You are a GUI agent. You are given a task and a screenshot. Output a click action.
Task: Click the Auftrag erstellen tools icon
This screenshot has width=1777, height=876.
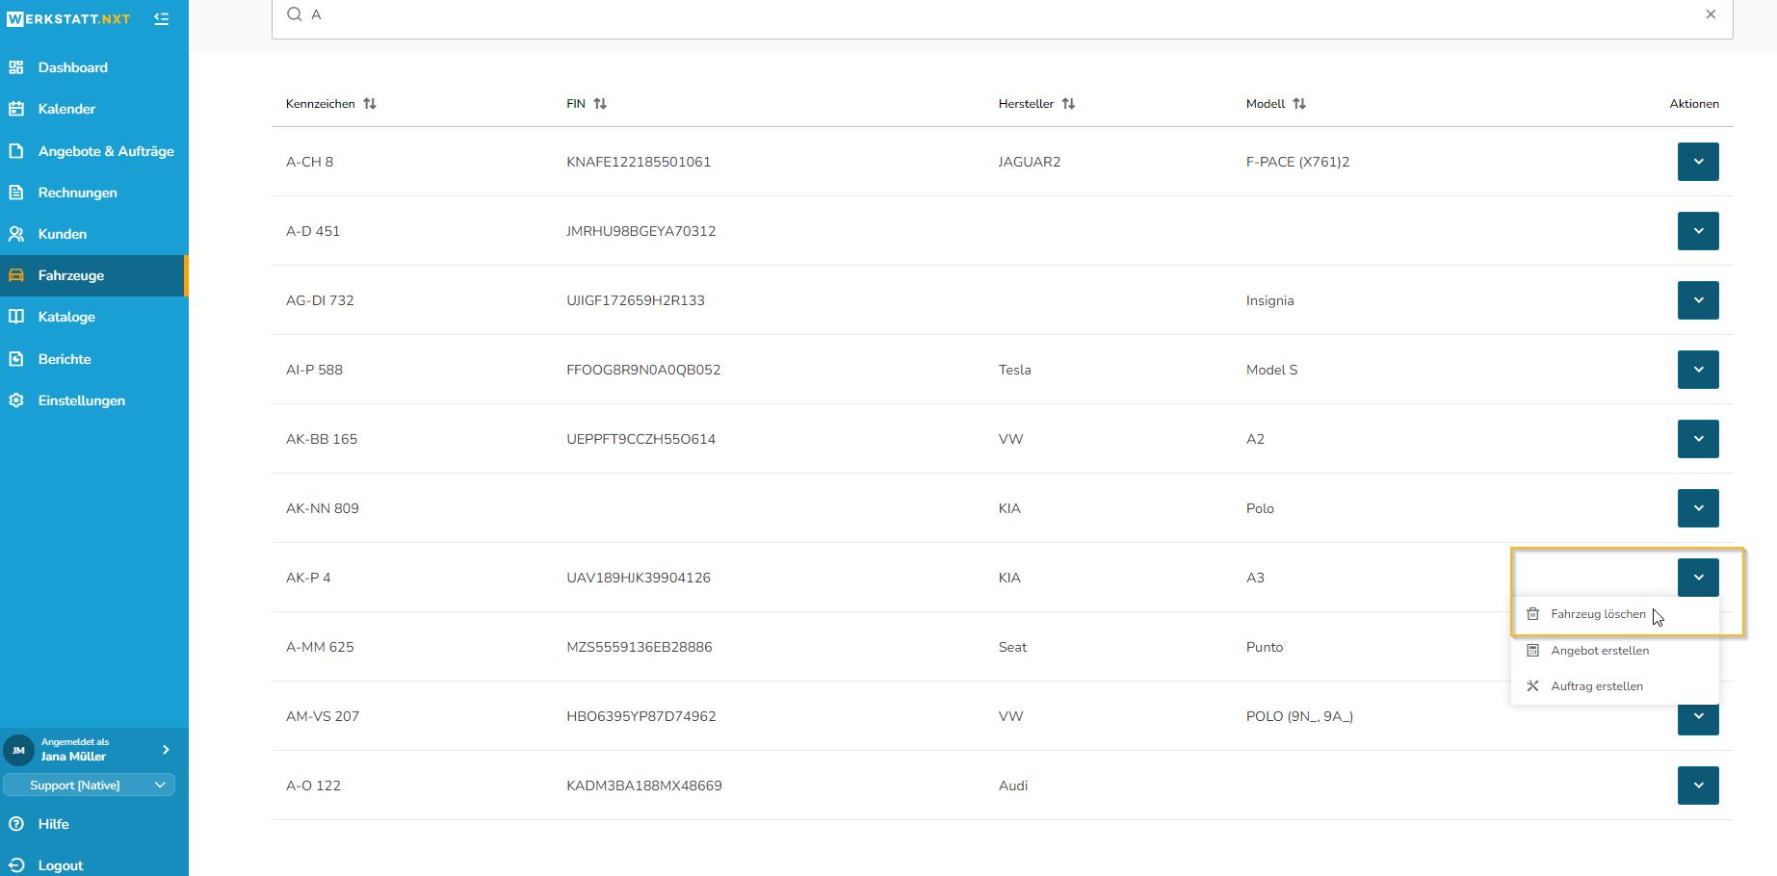click(1533, 686)
